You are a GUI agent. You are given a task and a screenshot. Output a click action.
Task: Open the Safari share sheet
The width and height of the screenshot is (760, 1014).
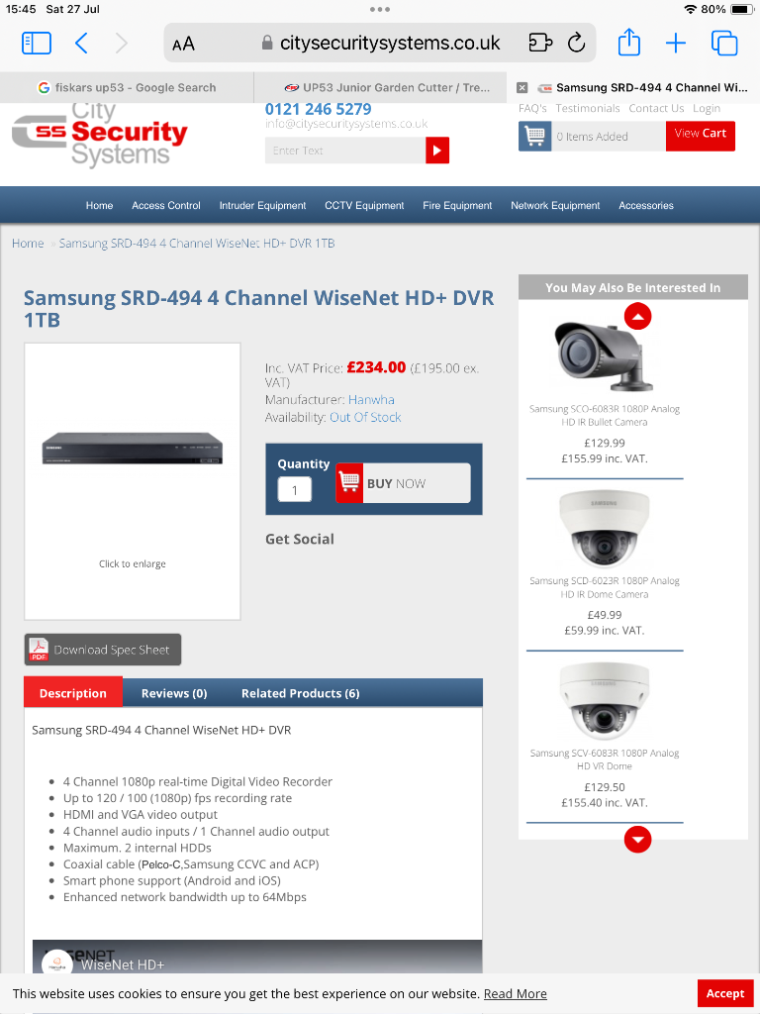(628, 43)
